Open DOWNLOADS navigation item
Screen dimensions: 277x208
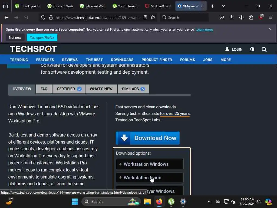pyautogui.click(x=122, y=60)
